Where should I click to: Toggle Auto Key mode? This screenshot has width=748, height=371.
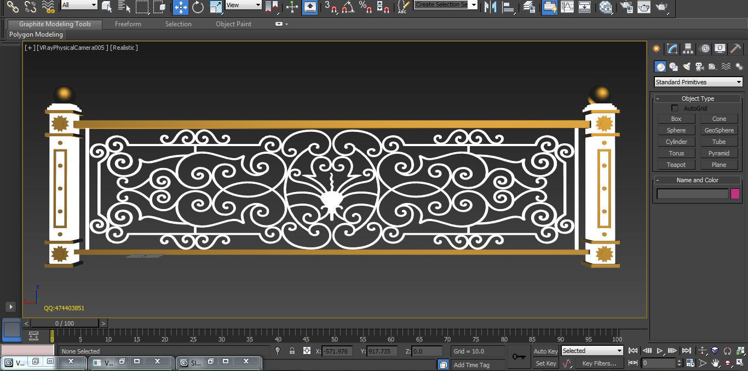point(545,351)
